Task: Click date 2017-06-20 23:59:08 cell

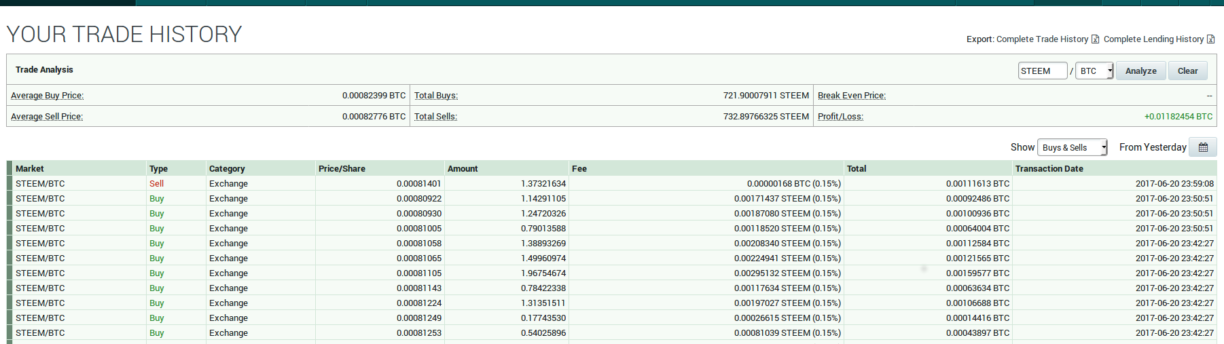Action: [1174, 184]
